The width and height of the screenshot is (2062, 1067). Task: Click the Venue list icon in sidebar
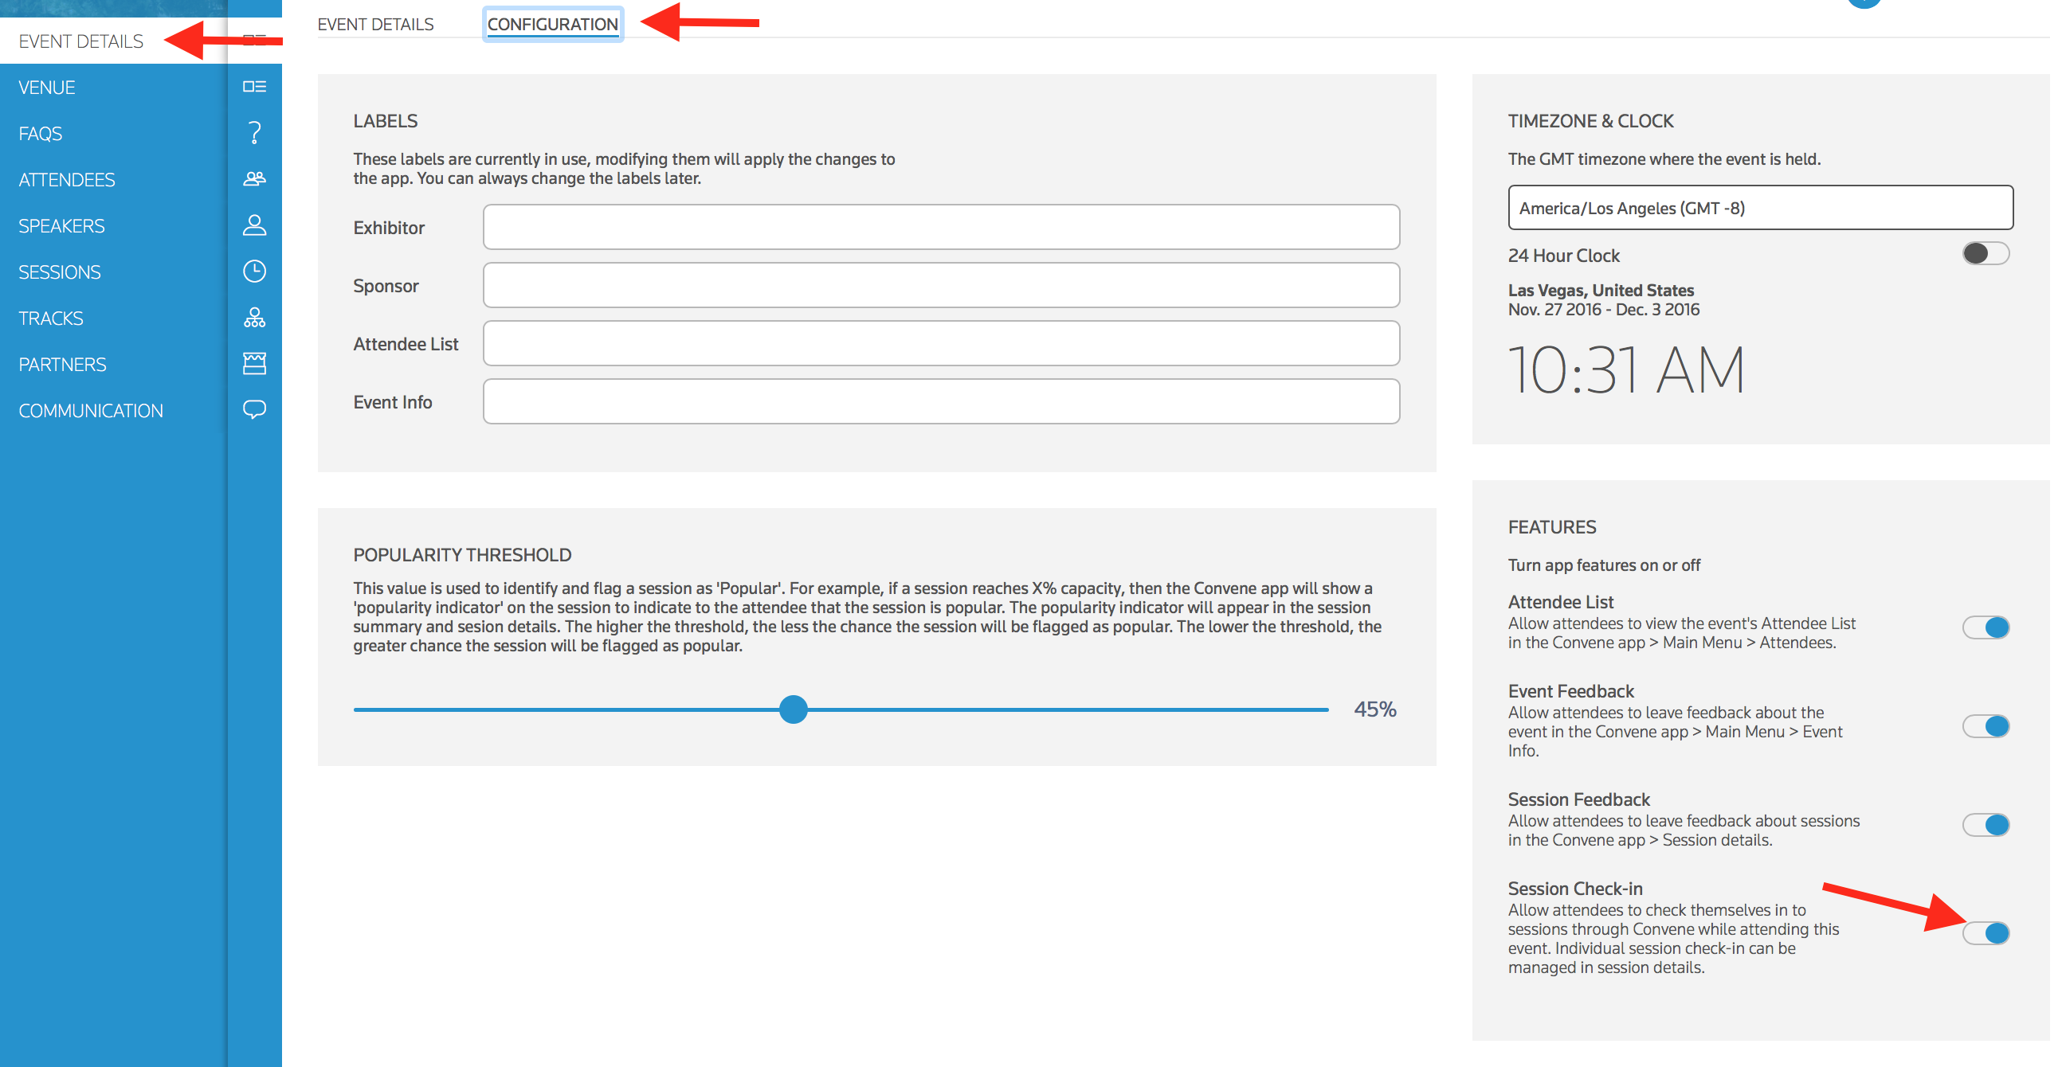[x=253, y=86]
